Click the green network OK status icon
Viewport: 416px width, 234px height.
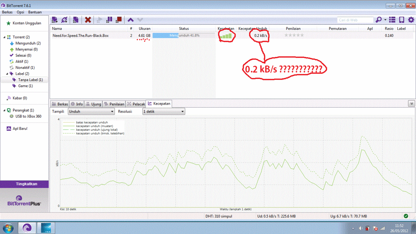[406, 216]
